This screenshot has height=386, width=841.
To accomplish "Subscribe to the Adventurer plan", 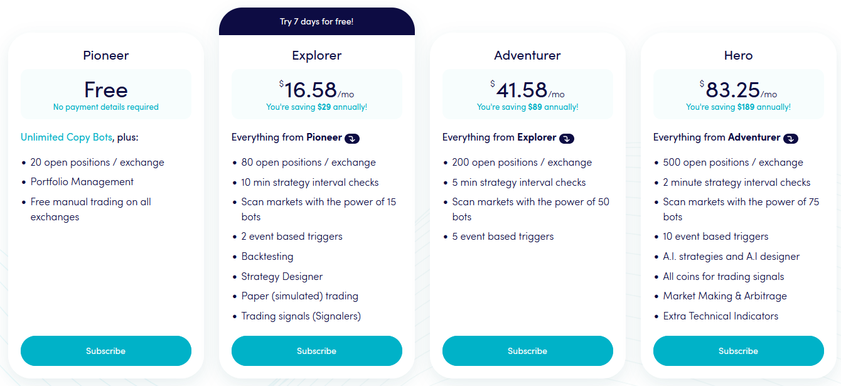I will click(527, 351).
